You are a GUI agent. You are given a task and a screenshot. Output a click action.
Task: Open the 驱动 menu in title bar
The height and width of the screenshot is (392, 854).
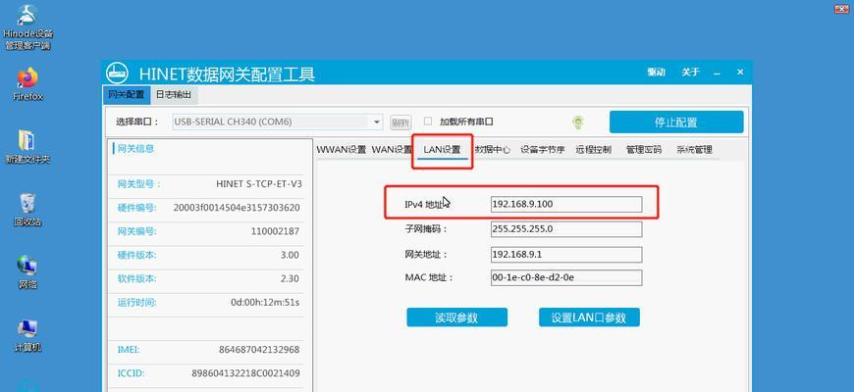point(657,72)
